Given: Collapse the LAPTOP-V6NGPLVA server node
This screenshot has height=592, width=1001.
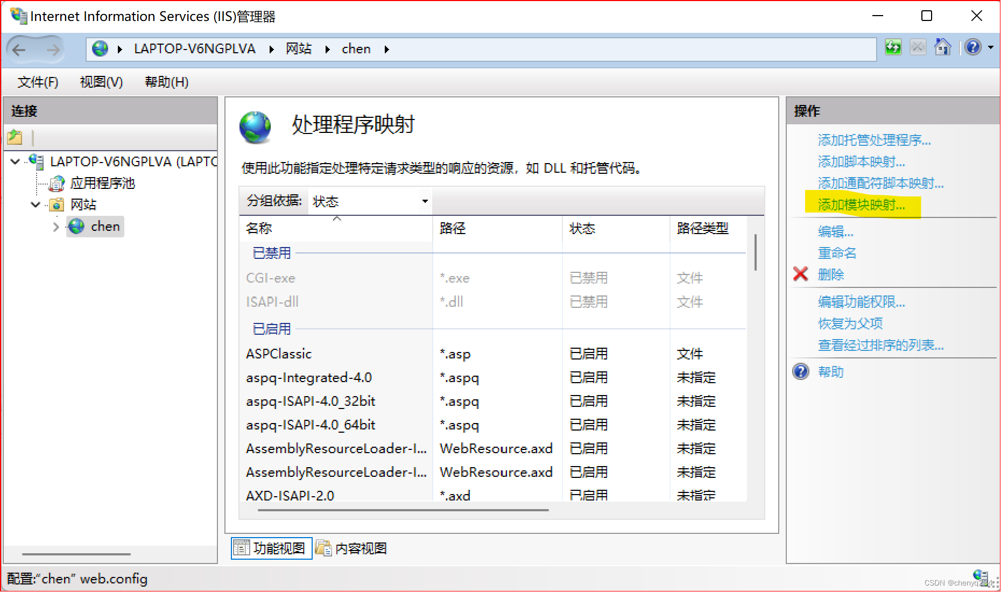Looking at the screenshot, I should point(15,162).
